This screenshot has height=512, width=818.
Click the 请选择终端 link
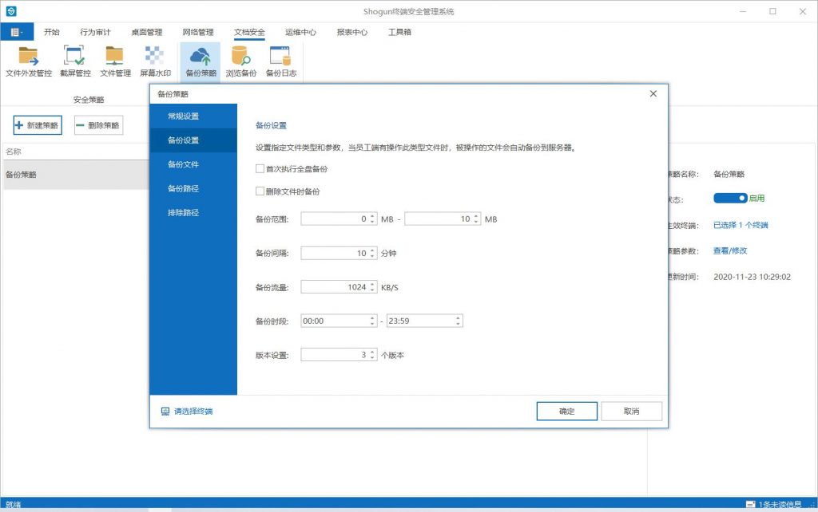tap(193, 412)
